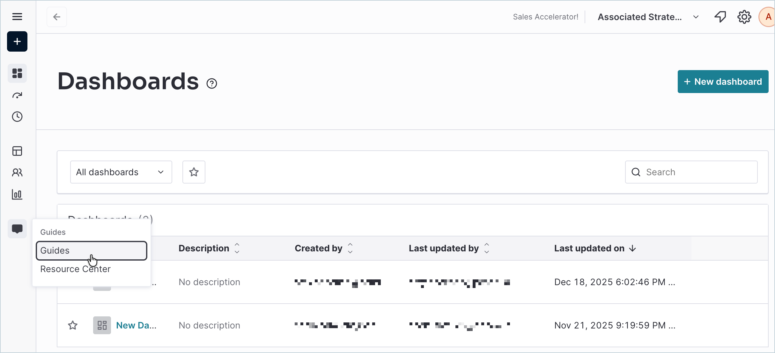
Task: Click the New dashboard button
Action: coord(723,82)
